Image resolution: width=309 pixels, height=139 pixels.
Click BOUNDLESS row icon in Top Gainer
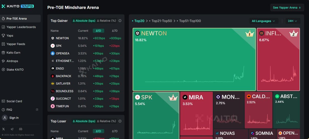53,91
